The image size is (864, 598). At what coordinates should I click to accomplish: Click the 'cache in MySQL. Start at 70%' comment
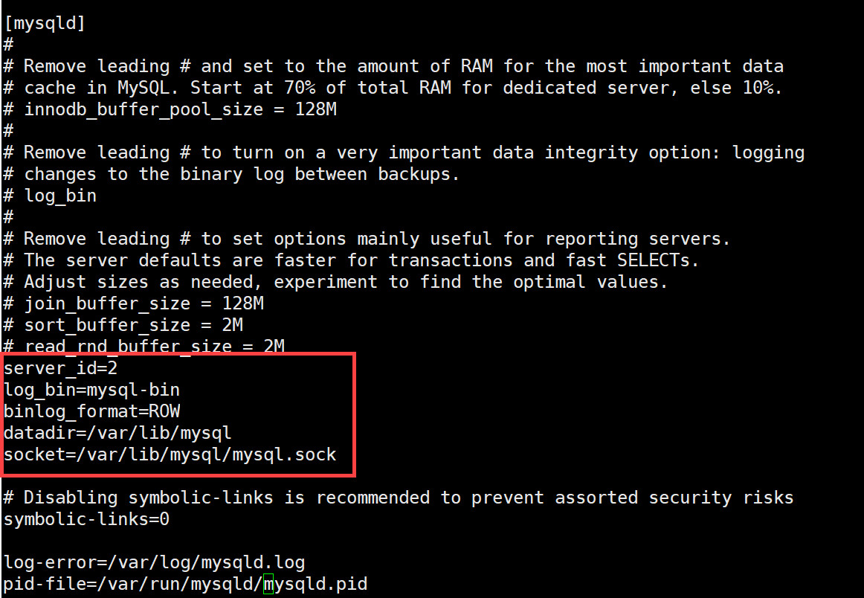click(403, 88)
